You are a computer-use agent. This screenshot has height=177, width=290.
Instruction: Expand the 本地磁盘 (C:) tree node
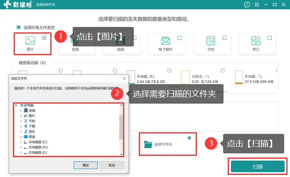point(21,142)
